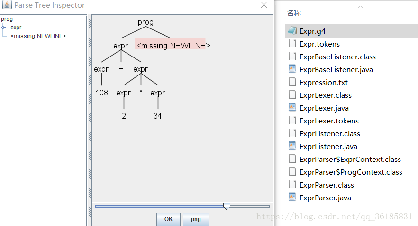Select the expr item in the left tree list
Image resolution: width=418 pixels, height=226 pixels.
point(16,28)
